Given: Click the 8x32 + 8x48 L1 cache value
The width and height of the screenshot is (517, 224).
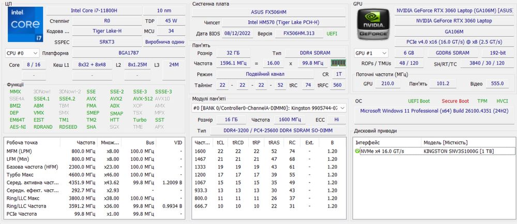Looking at the screenshot, I should [92, 65].
